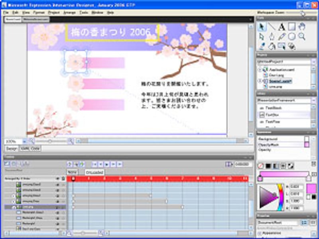Select the Text tool
Image resolution: width=319 pixels, height=239 pixels.
tap(282, 27)
